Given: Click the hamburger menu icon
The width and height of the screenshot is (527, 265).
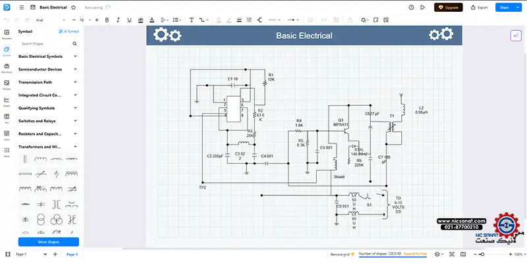Looking at the screenshot, I should (22, 7).
